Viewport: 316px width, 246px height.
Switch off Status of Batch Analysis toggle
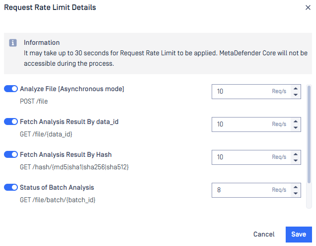coord(11,187)
